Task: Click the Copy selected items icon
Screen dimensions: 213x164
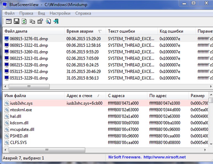Action: pos(32,21)
